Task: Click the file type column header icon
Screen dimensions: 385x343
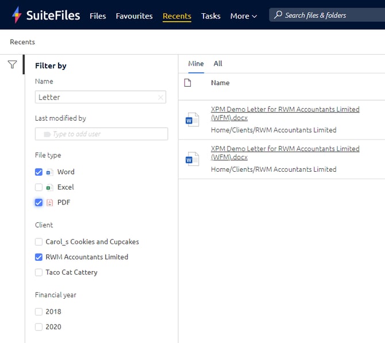Action: point(187,83)
